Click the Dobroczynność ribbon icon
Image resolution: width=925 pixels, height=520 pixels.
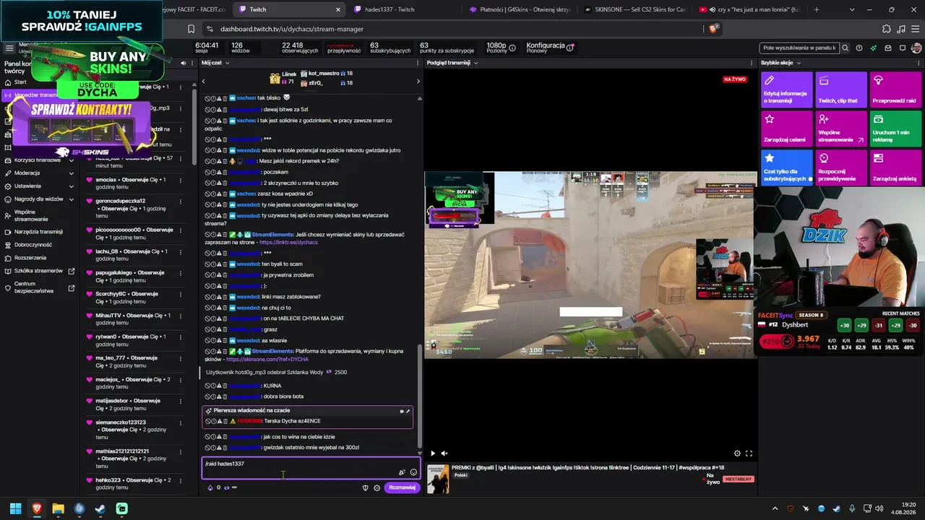[8, 245]
